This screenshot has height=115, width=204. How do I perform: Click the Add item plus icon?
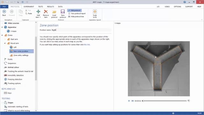(38, 12)
